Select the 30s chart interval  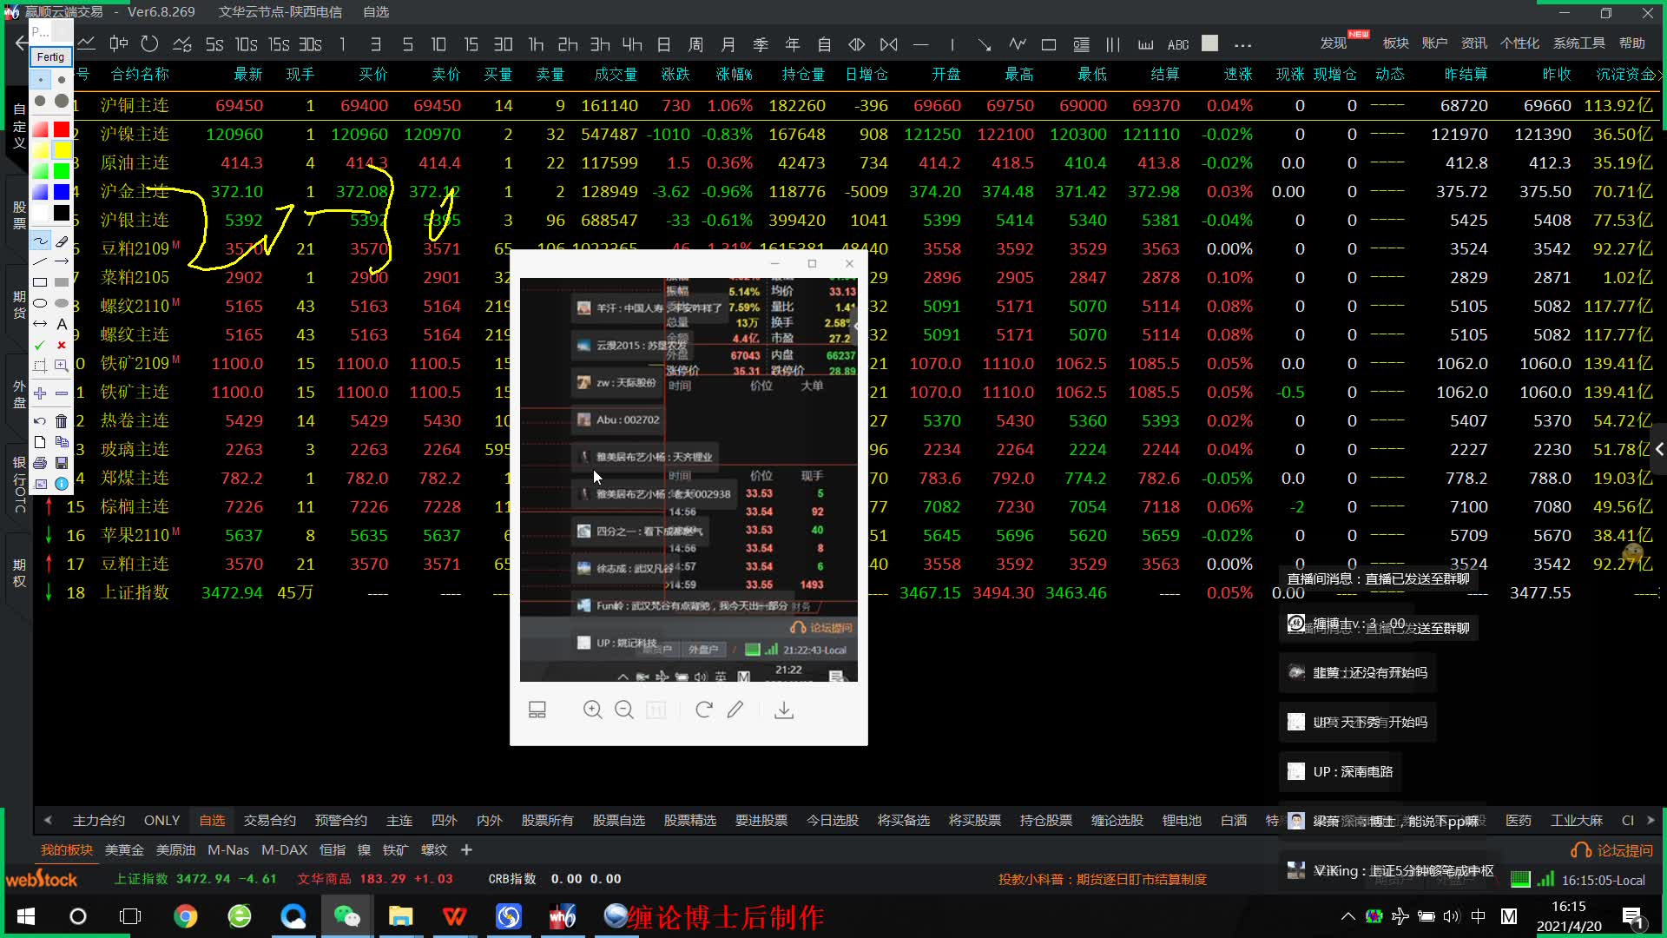pos(311,44)
